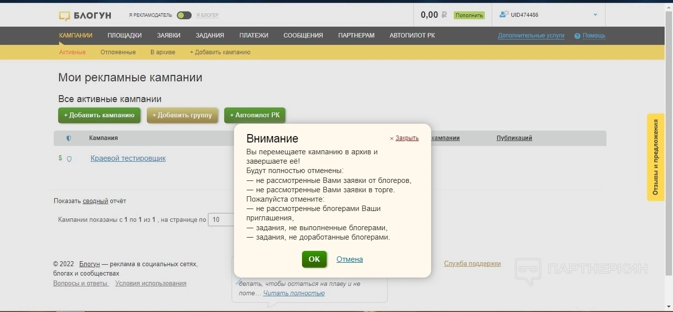
Task: Click the user account icon near UID474486
Action: tap(504, 15)
